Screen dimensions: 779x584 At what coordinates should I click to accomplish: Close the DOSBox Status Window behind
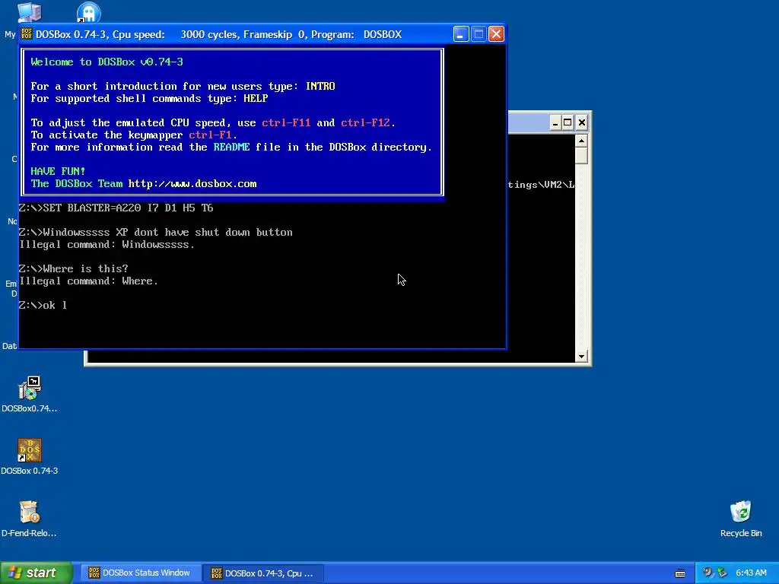[582, 122]
